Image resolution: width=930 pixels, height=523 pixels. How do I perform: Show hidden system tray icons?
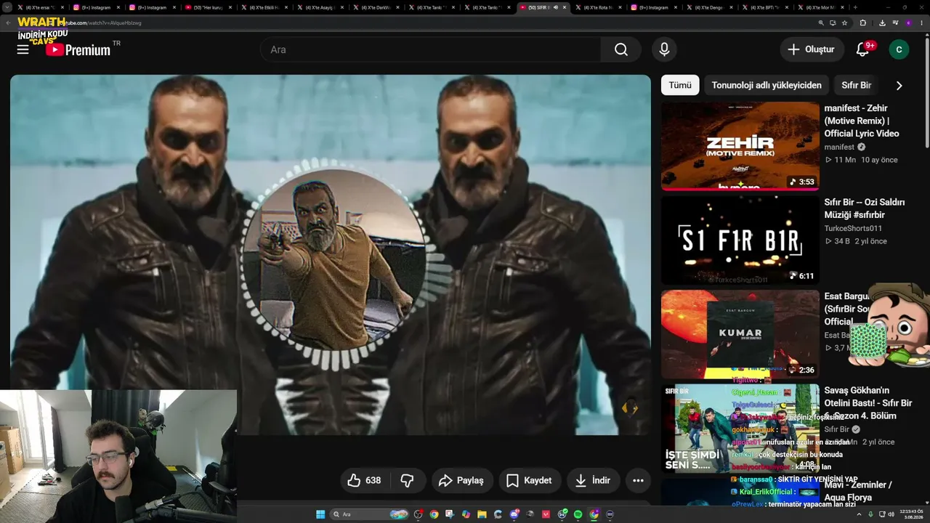860,514
